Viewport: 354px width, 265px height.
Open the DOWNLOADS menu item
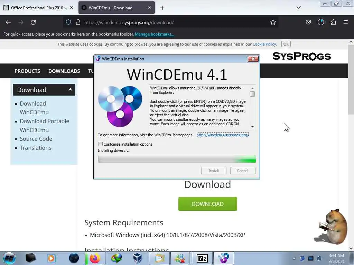[64, 71]
